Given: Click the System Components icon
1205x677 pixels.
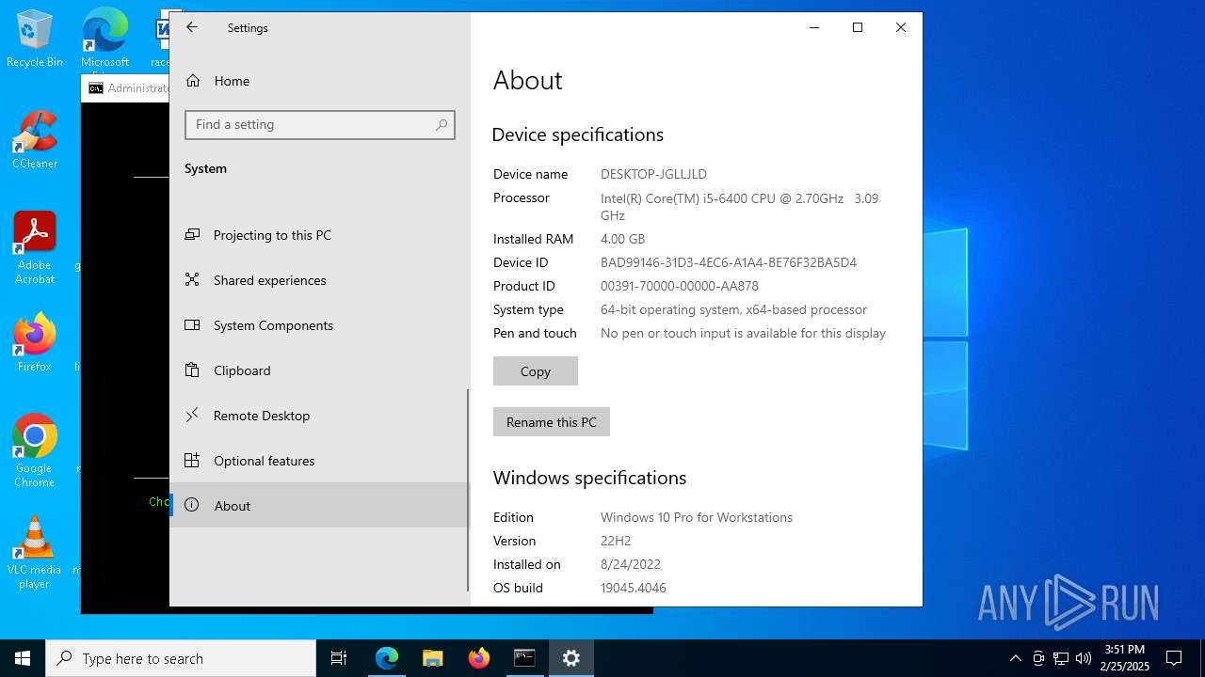Looking at the screenshot, I should click(x=192, y=324).
